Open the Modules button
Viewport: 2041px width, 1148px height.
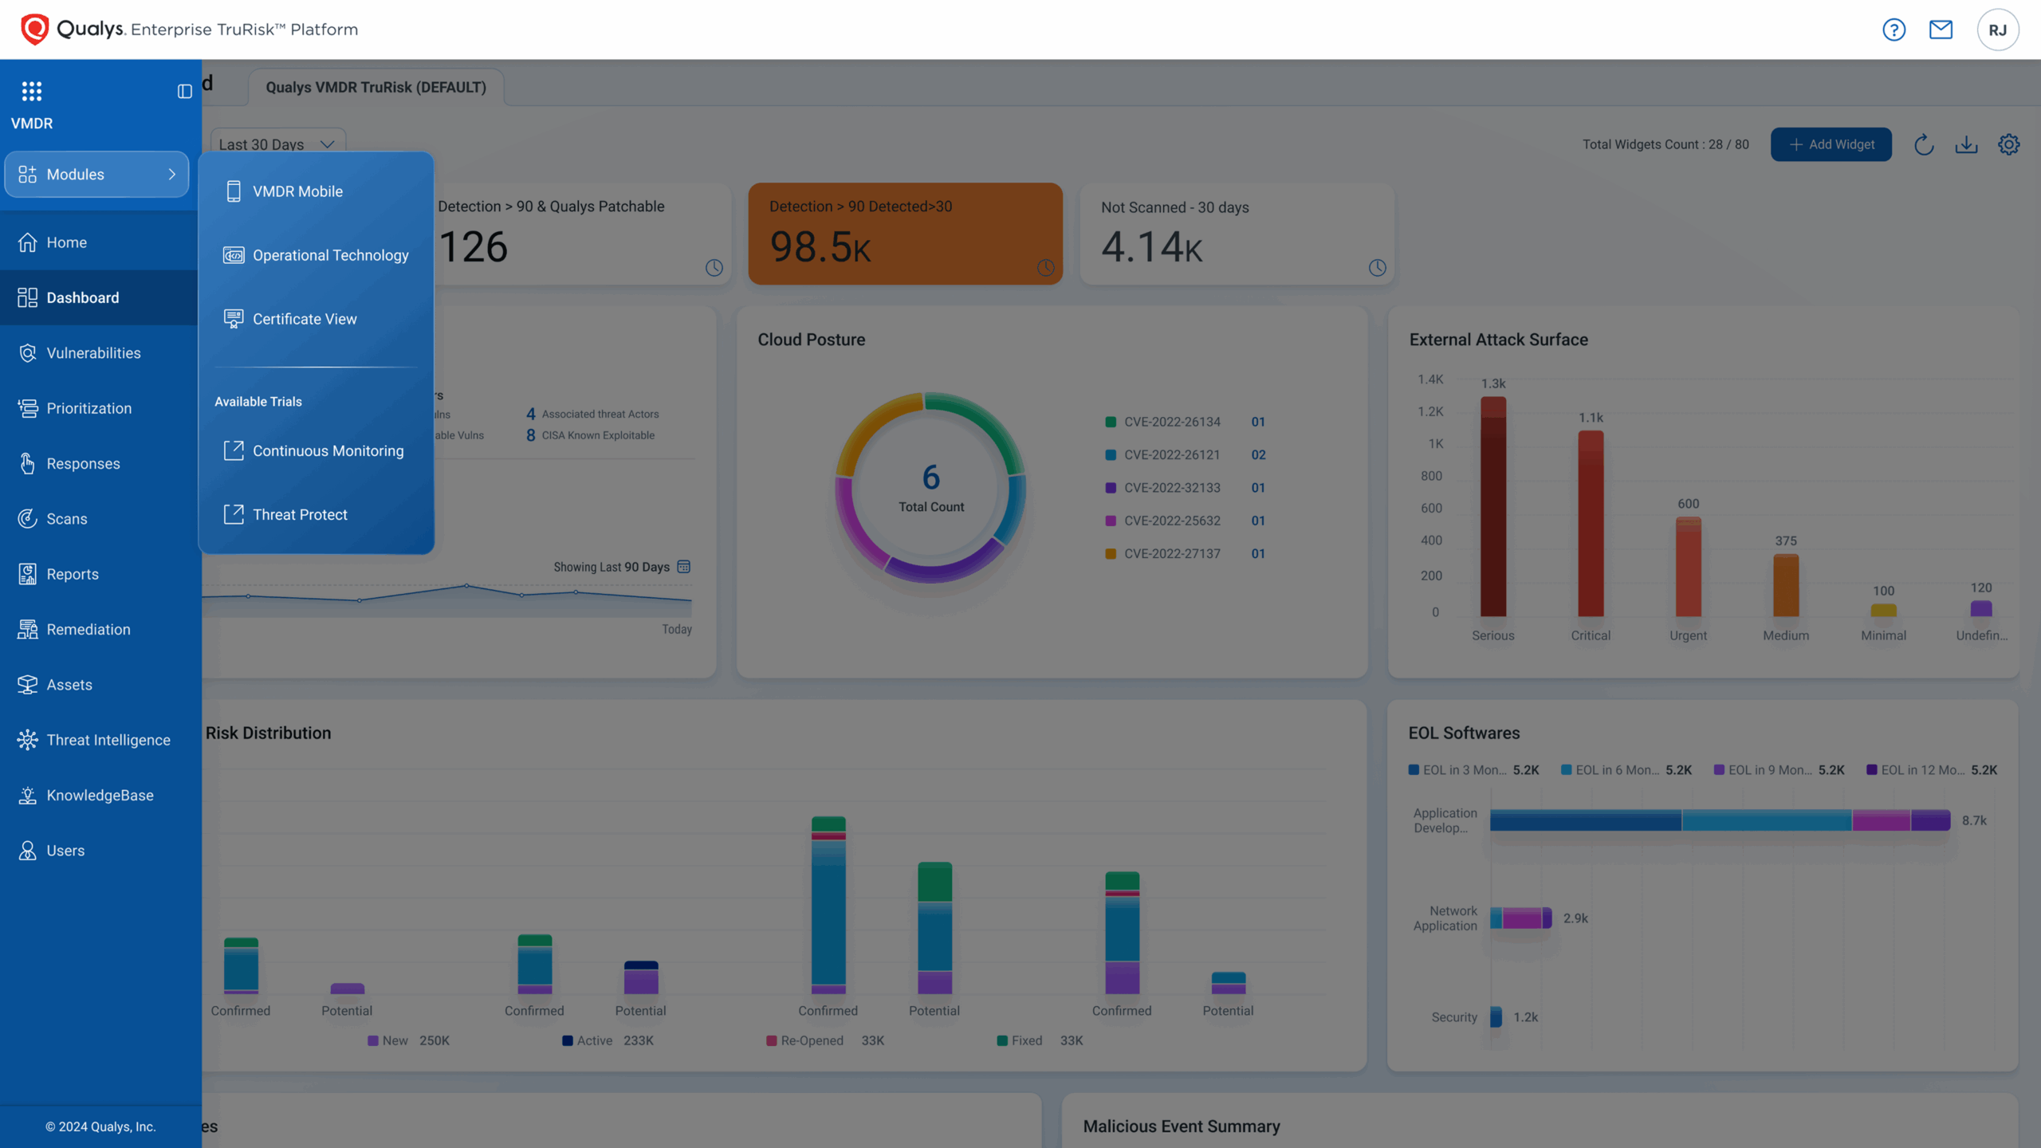(x=96, y=174)
